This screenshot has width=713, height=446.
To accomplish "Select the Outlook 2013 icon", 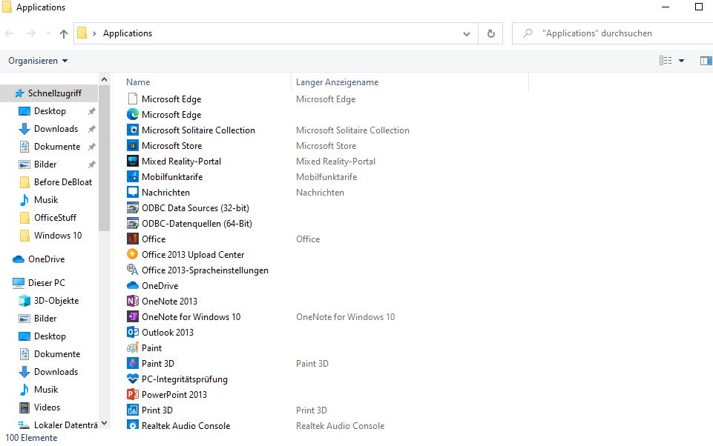I will tap(132, 332).
